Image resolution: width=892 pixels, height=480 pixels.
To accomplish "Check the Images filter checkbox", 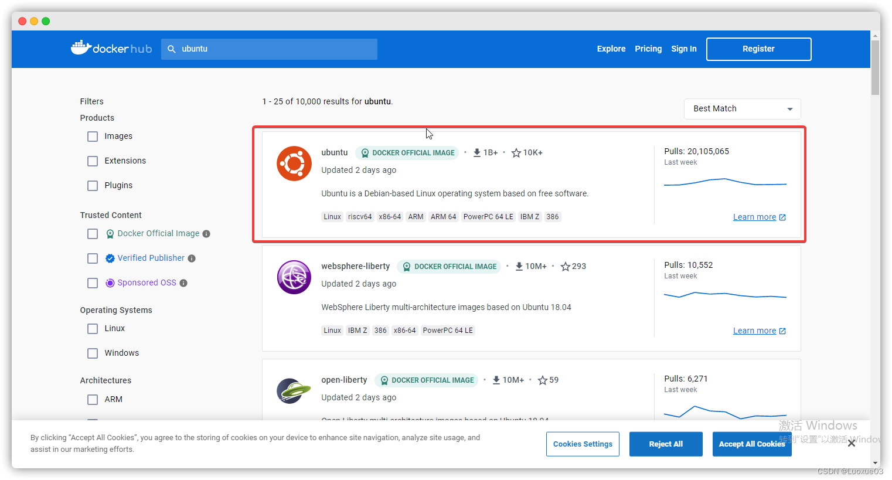I will pyautogui.click(x=93, y=137).
